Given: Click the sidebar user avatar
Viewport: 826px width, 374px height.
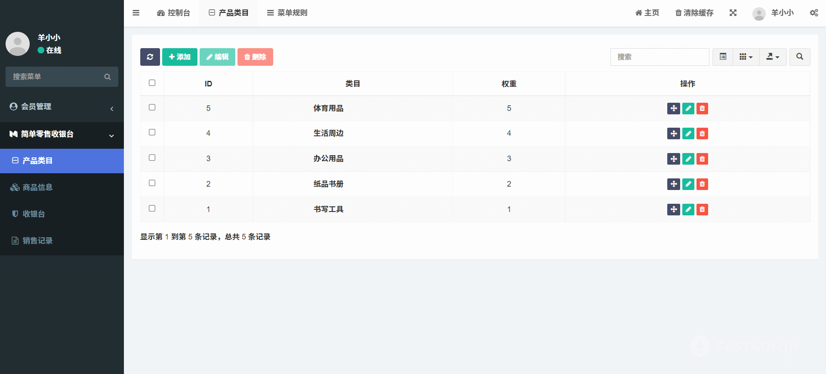Looking at the screenshot, I should coord(18,44).
